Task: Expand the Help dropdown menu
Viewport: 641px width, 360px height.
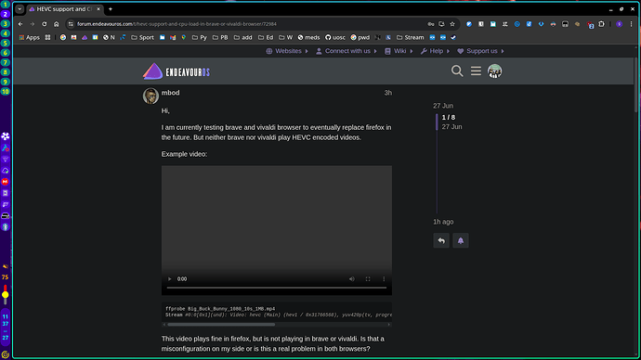Action: coord(436,51)
